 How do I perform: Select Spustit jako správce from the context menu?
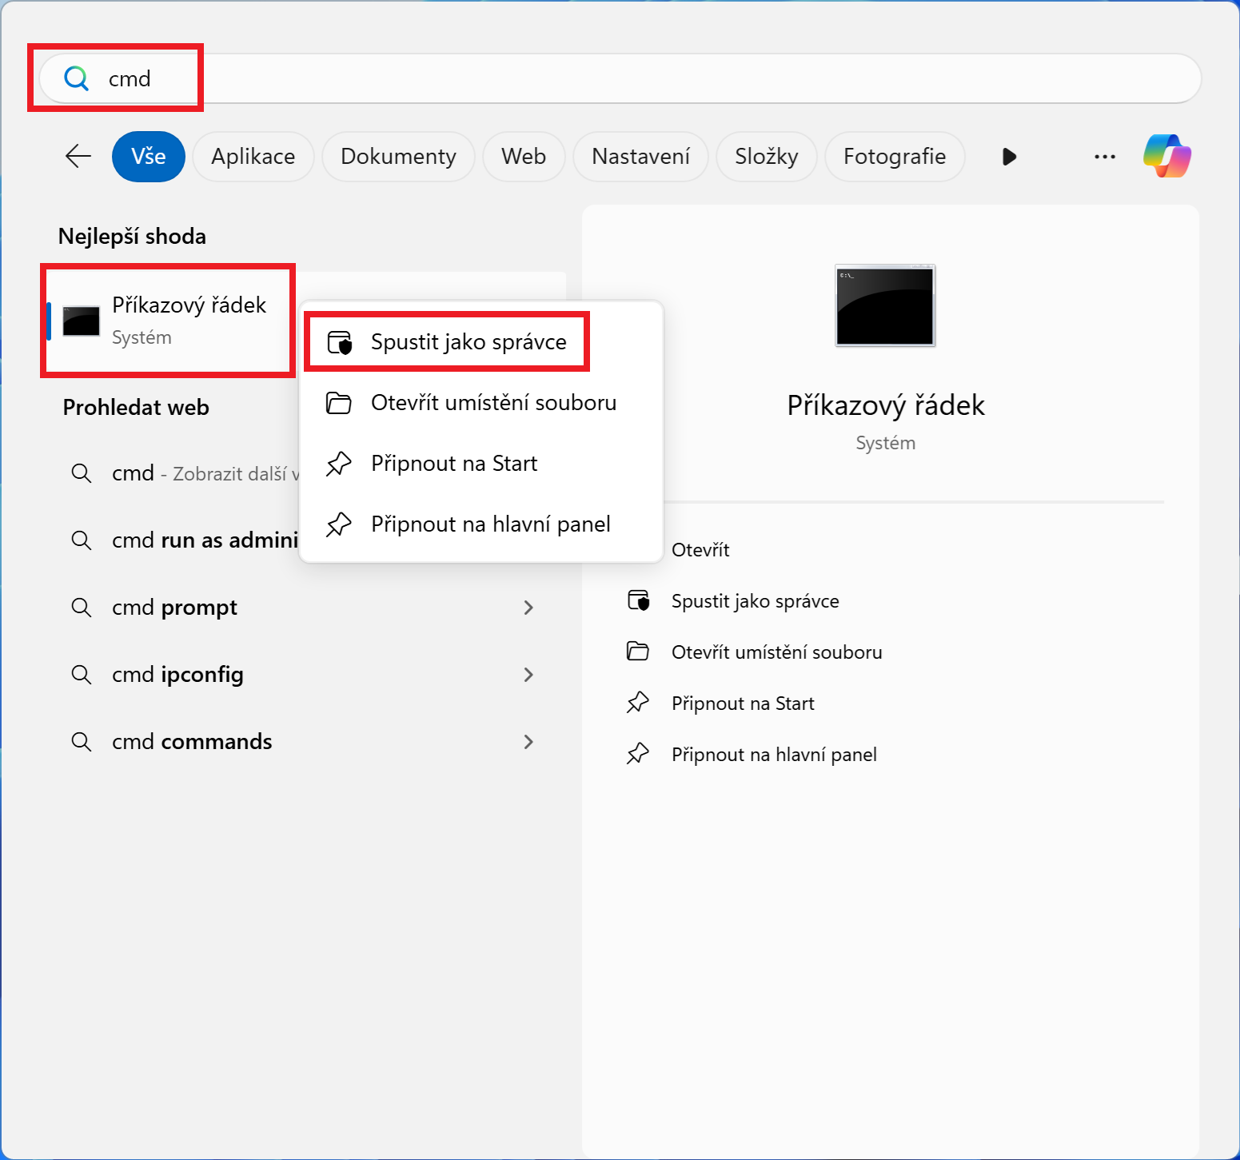pos(468,341)
